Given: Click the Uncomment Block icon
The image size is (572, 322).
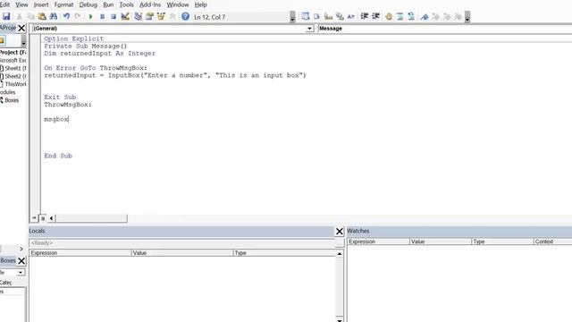Looking at the screenshot, I should [x=411, y=16].
